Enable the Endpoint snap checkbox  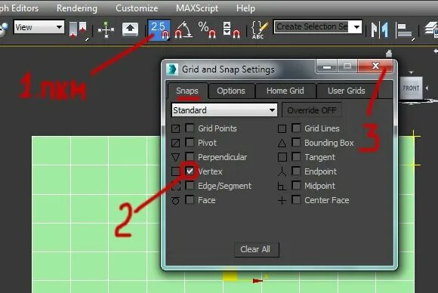point(296,171)
